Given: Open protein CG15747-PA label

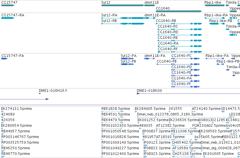Looking at the screenshot, I should [x=13, y=55].
